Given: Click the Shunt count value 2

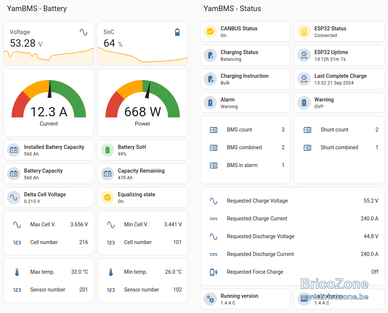Looking at the screenshot, I should click(x=377, y=130).
